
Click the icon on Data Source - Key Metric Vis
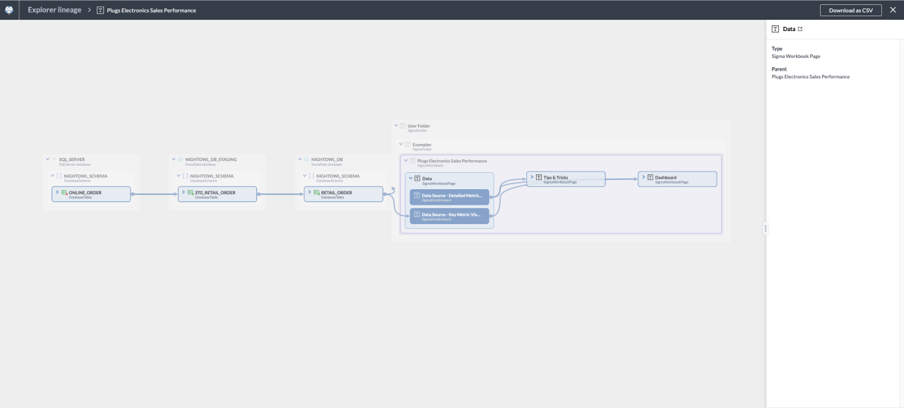pyautogui.click(x=417, y=215)
